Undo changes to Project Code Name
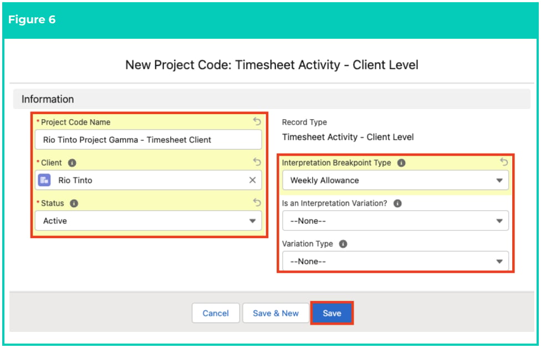541x348 pixels. tap(257, 121)
